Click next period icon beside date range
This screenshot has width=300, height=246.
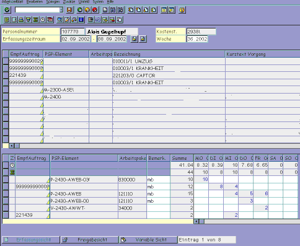click(x=143, y=39)
